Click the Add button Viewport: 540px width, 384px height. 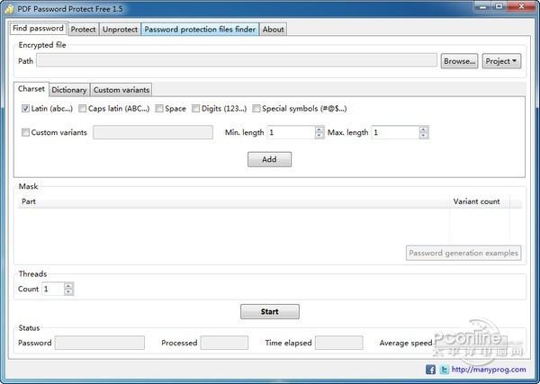pos(269,159)
